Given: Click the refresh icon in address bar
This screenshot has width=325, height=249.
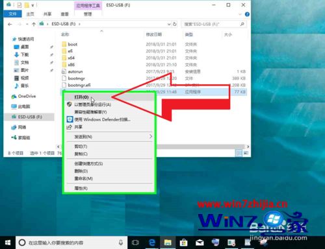Looking at the screenshot, I should click(x=175, y=24).
